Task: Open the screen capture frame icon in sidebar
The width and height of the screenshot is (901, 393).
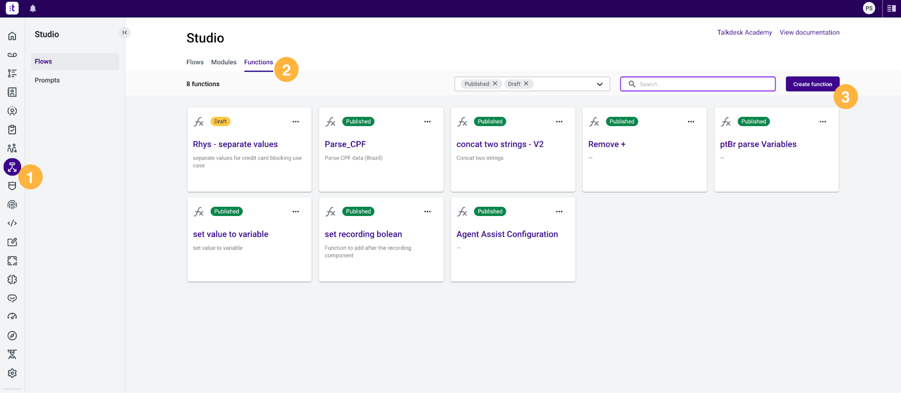Action: [x=12, y=261]
